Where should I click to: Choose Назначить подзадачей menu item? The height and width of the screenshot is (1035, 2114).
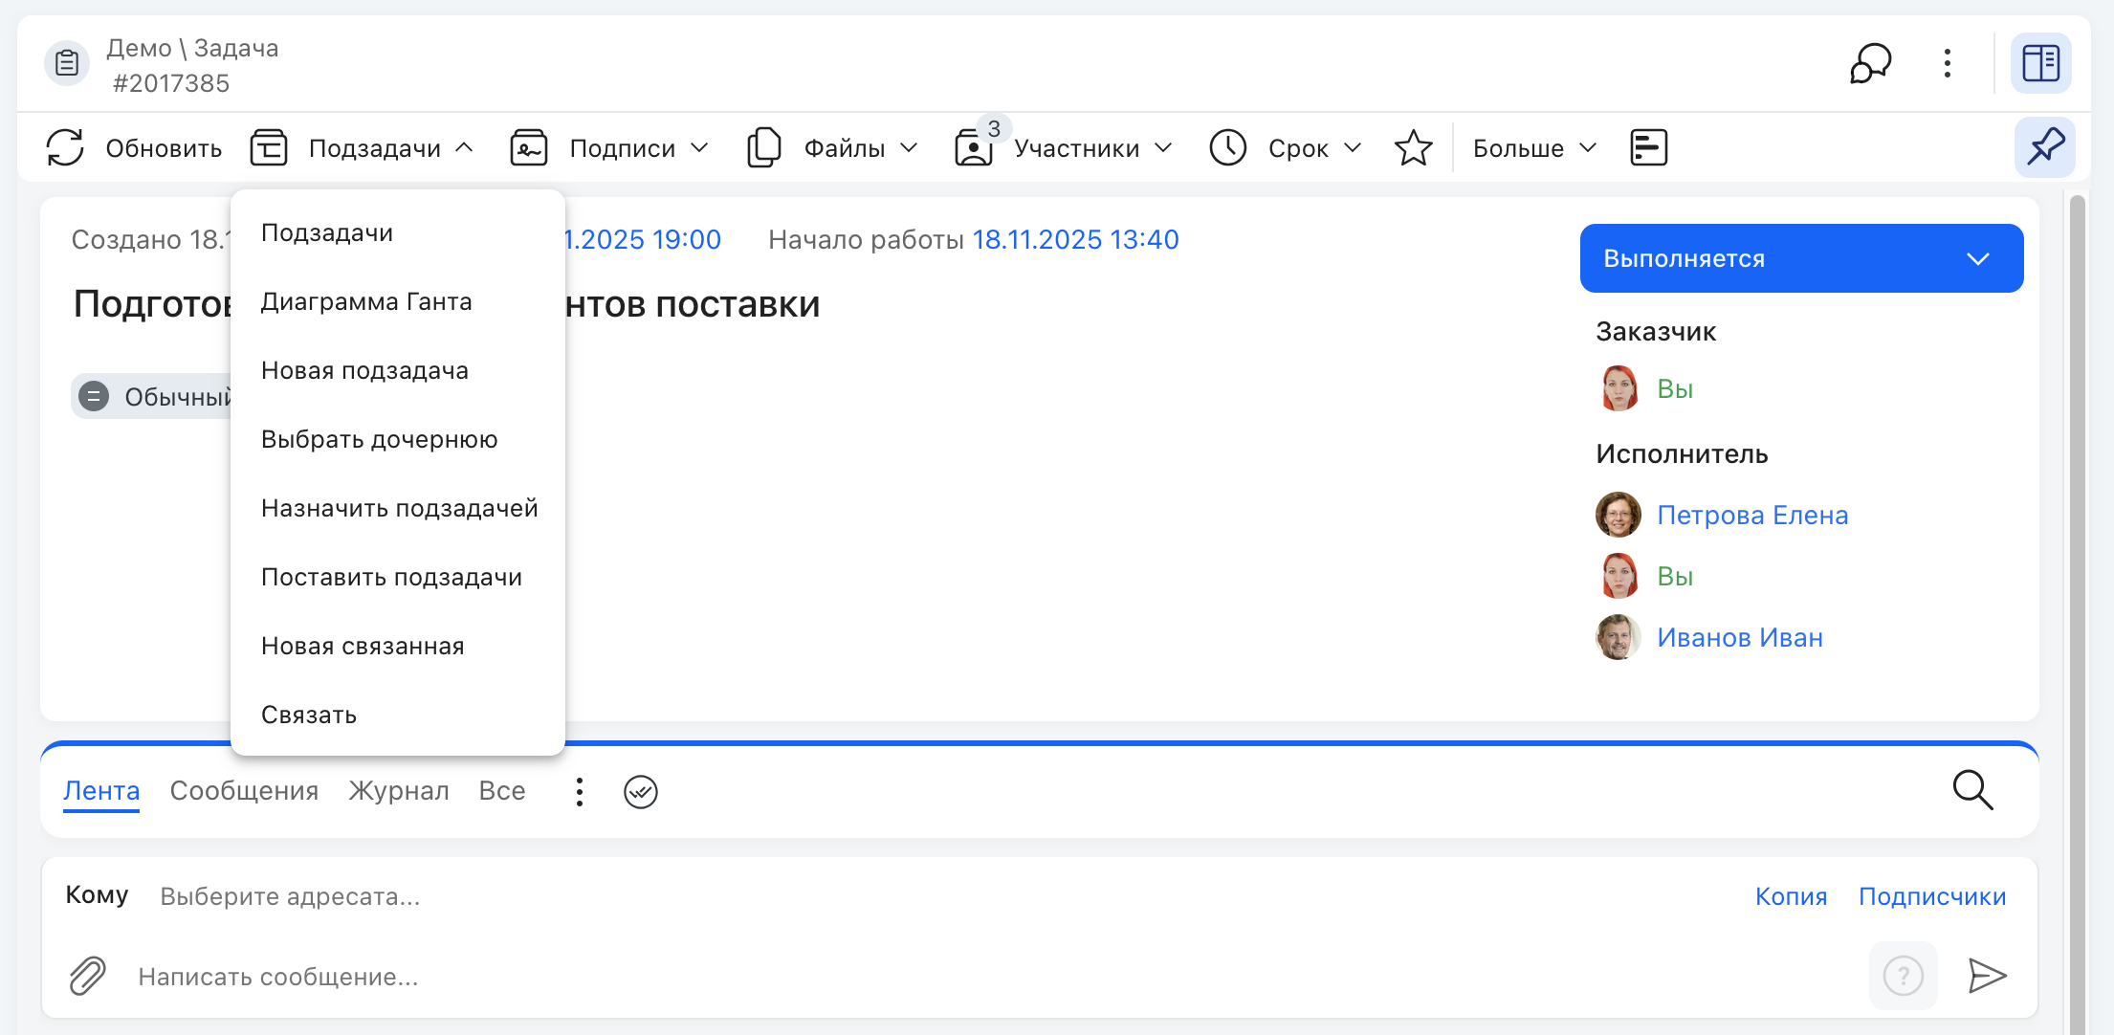pyautogui.click(x=397, y=508)
